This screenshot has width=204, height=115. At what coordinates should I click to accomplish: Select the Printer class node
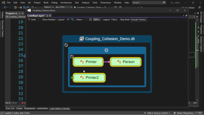(x=88, y=62)
